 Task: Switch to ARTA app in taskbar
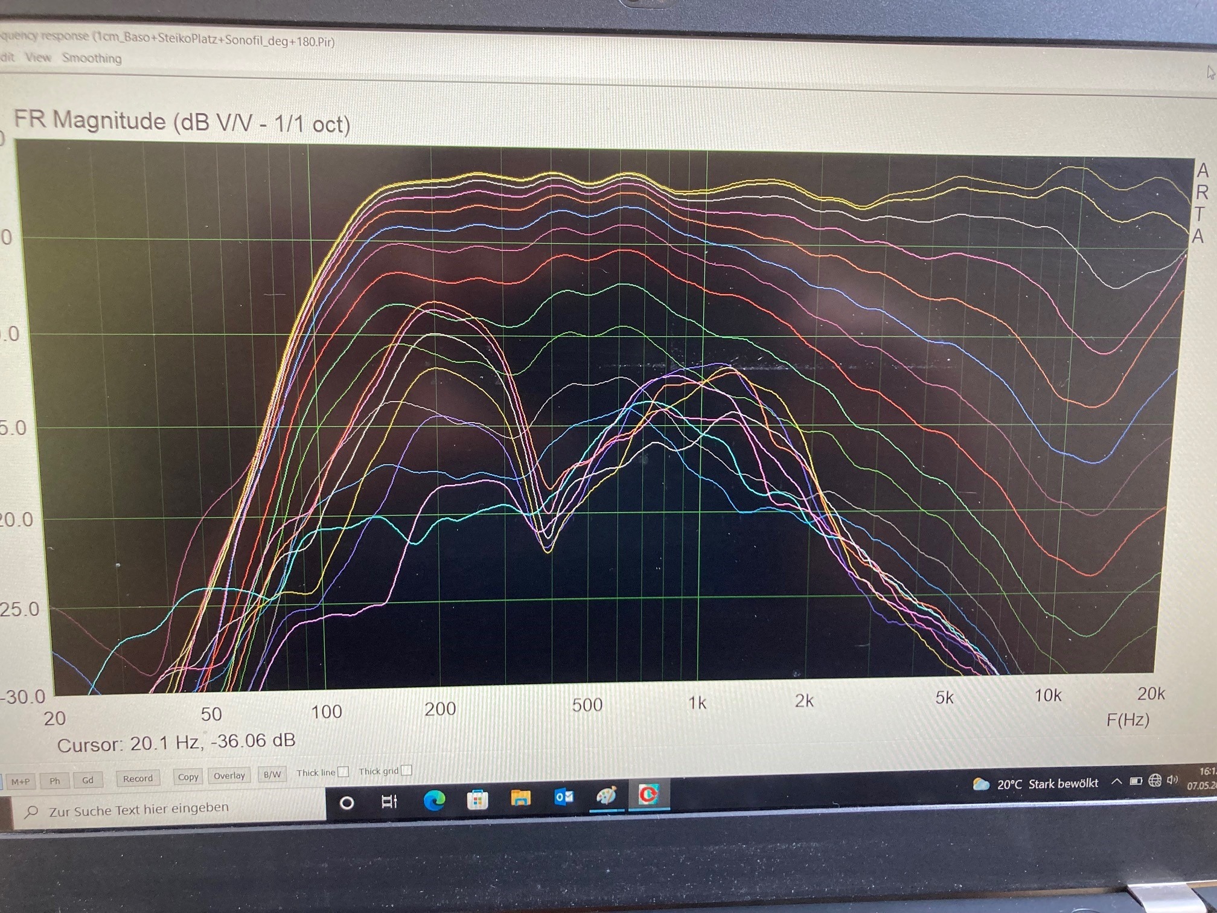648,795
